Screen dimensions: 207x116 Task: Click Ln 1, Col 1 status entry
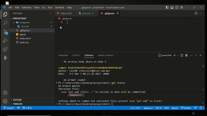tap(136, 108)
